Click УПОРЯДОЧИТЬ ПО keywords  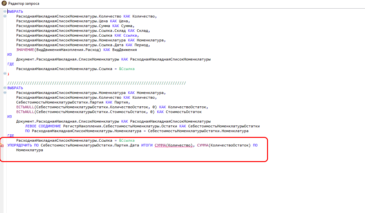click(23, 145)
